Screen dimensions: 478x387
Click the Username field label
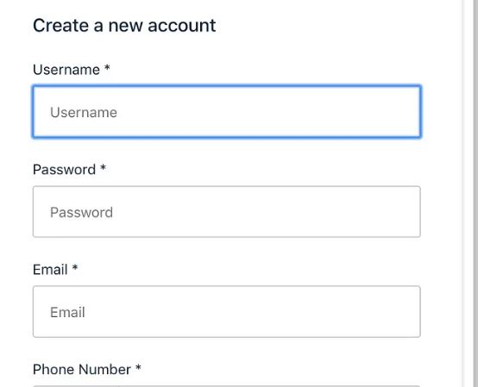click(x=66, y=70)
